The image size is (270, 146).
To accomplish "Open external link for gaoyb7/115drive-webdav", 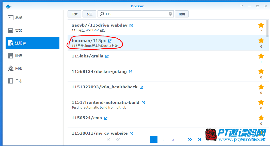I will (131, 26).
